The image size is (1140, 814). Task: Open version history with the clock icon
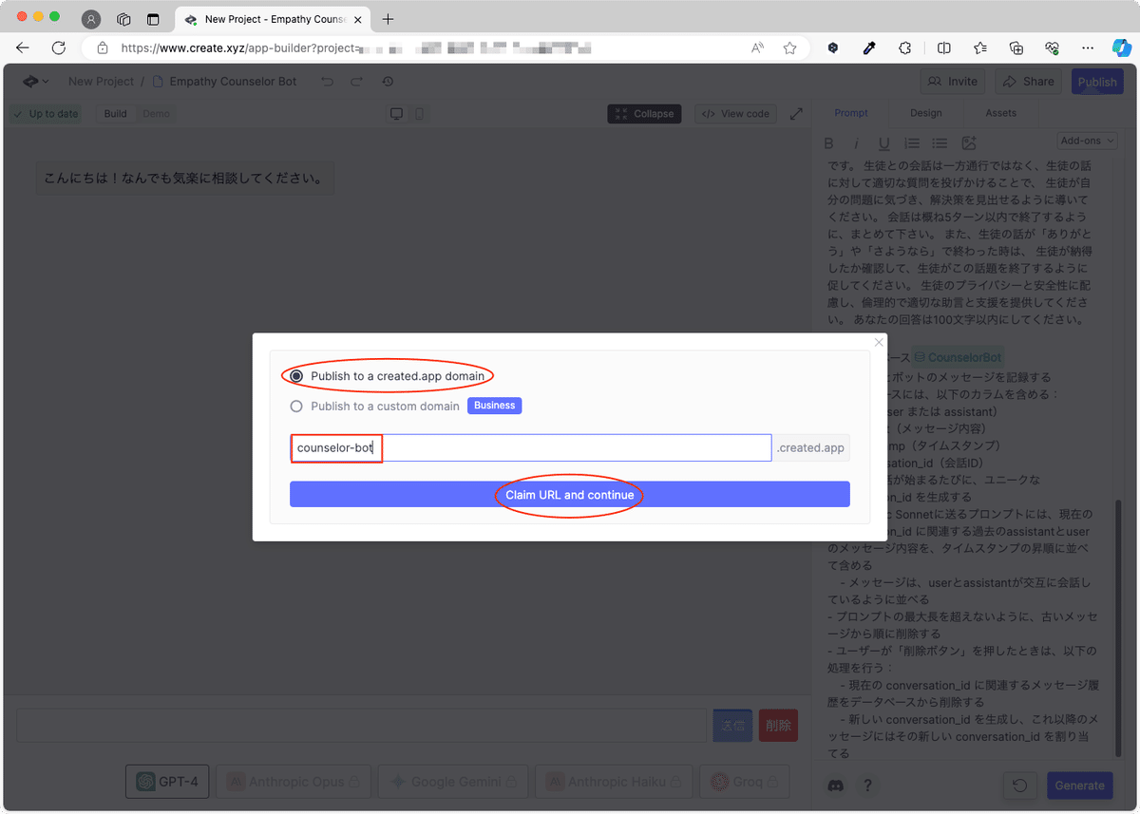(x=387, y=82)
